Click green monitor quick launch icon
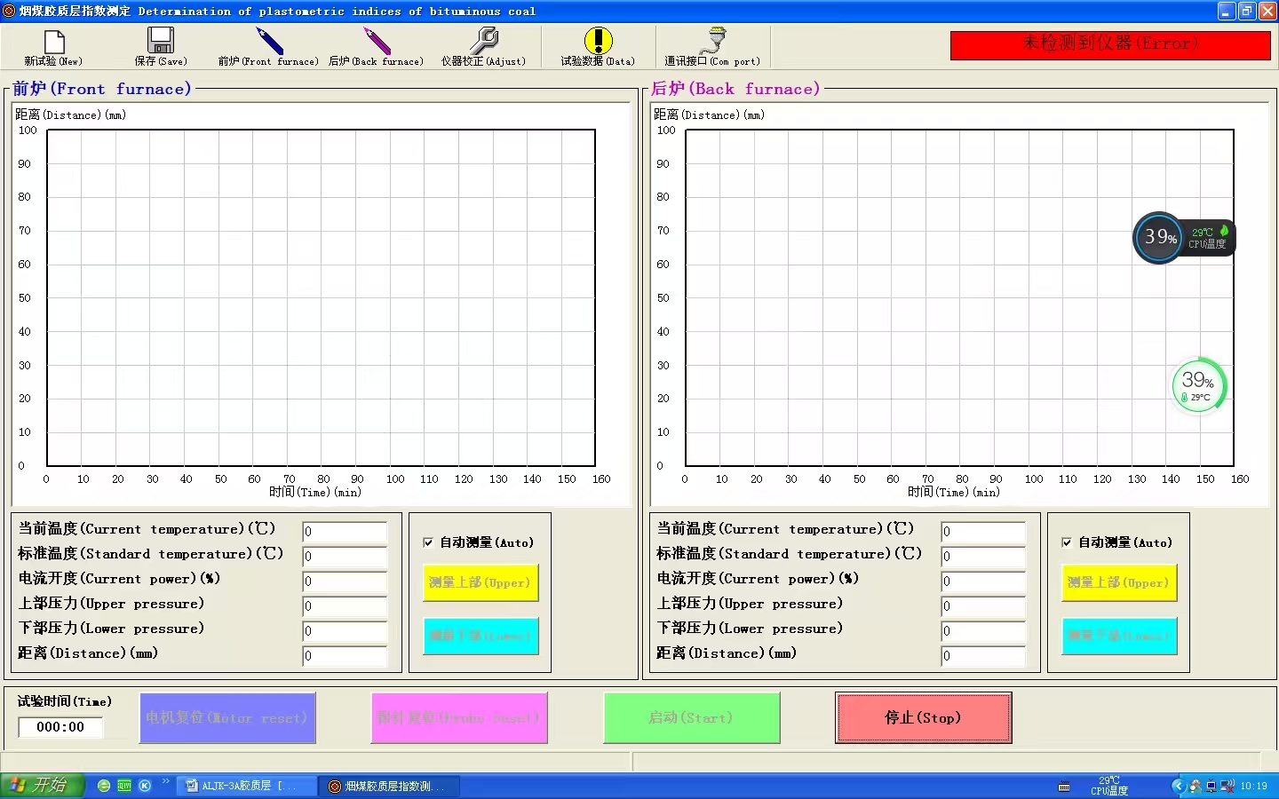Image resolution: width=1279 pixels, height=799 pixels. click(x=124, y=786)
